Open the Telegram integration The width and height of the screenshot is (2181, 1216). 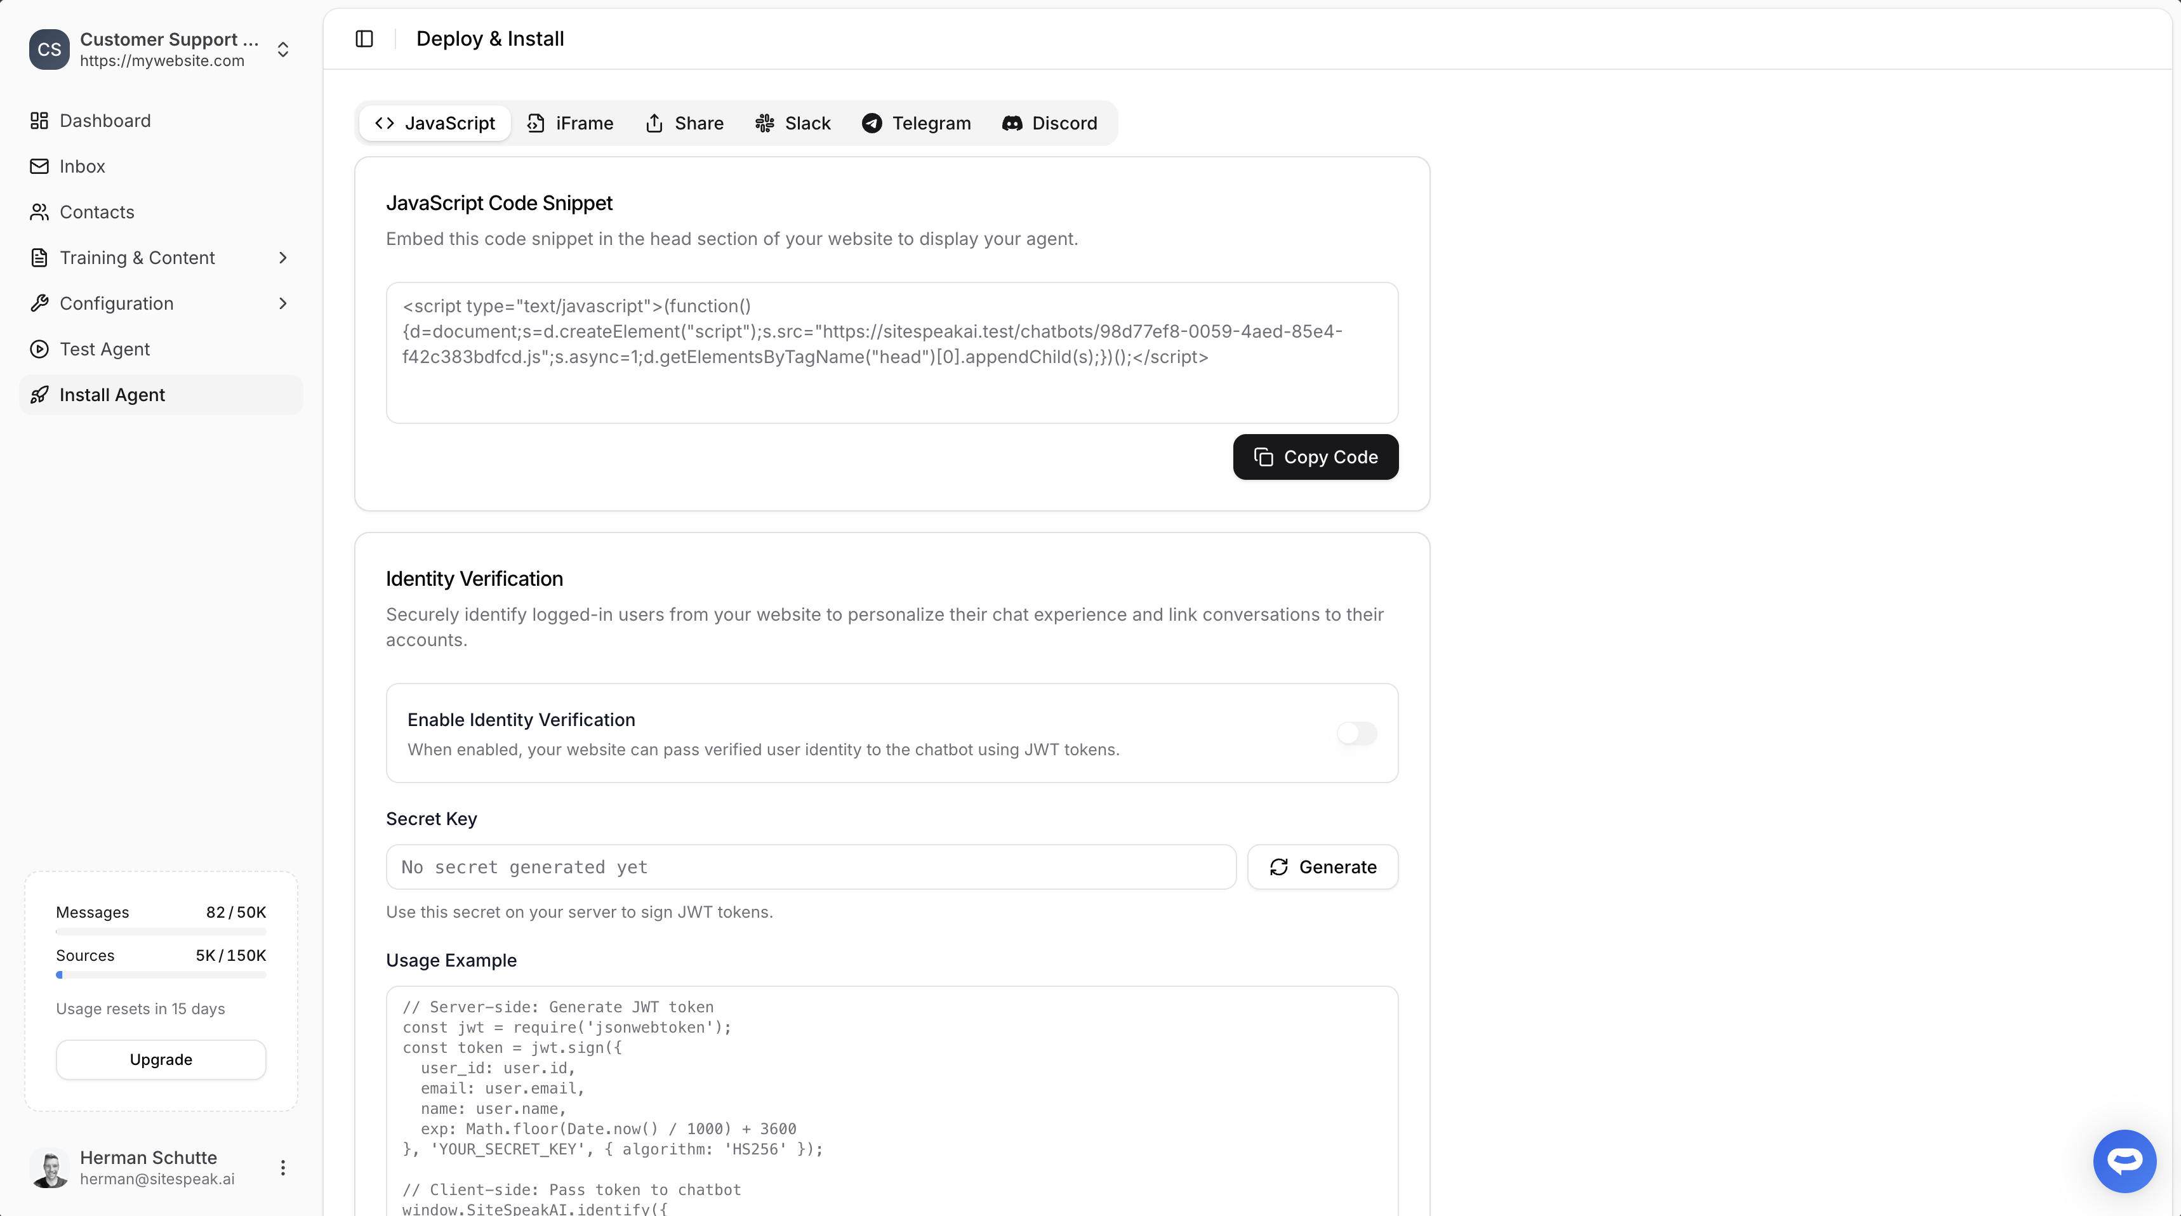(915, 122)
